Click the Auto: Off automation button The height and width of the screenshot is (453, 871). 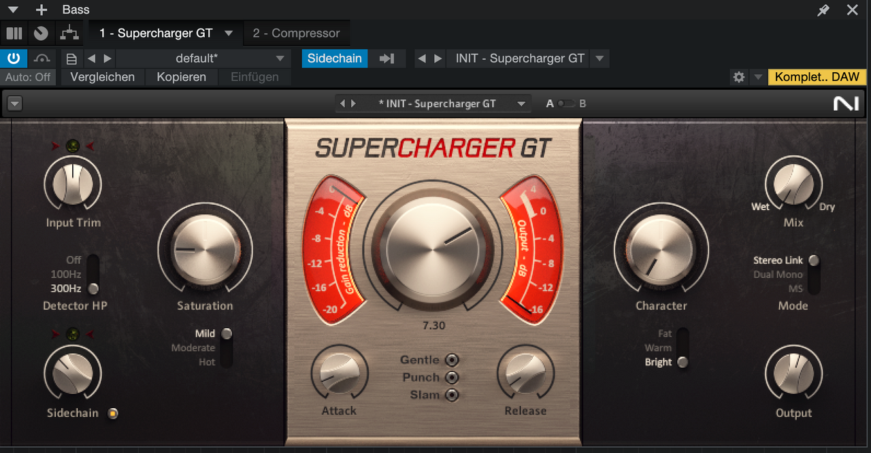[28, 78]
